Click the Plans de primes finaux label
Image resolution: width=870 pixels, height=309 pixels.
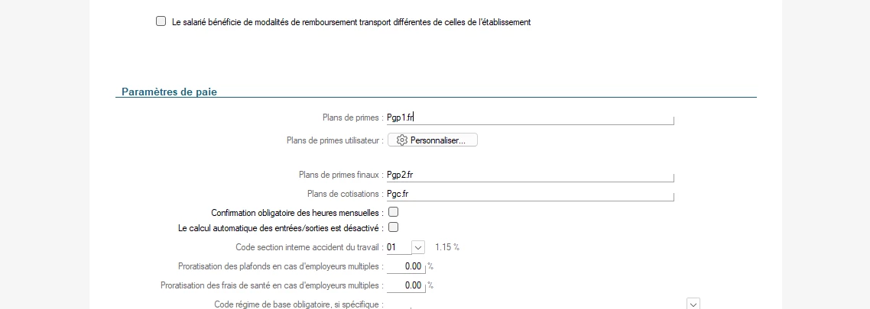tap(339, 175)
